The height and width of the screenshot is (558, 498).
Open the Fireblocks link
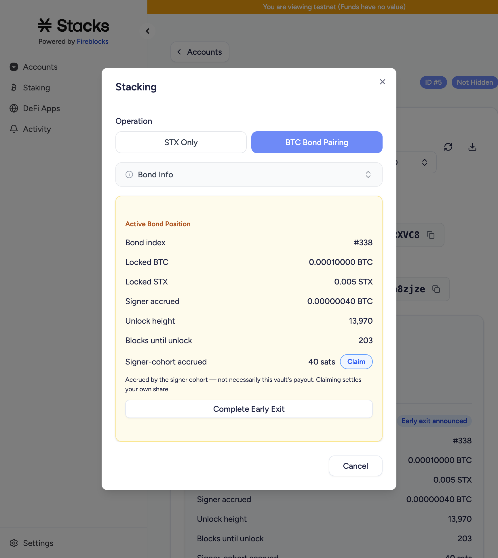tap(92, 41)
